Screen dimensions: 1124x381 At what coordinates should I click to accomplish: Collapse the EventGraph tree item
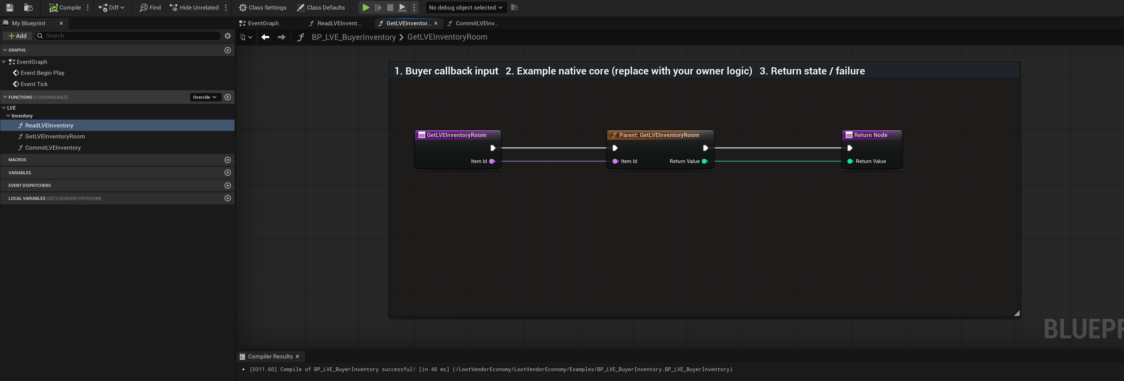click(x=4, y=62)
